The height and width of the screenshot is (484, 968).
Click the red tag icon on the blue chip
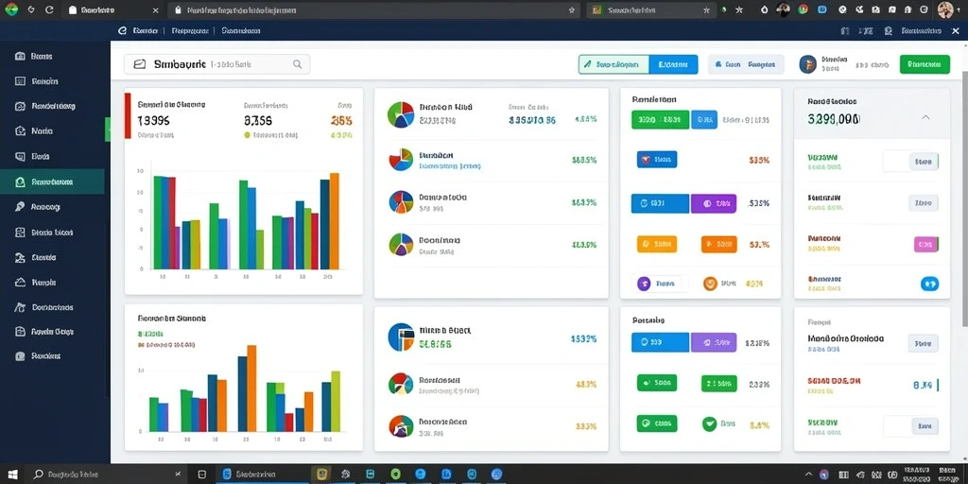point(647,160)
